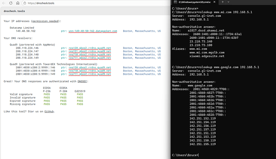Click the terminal icon on cmd tab

175,2
